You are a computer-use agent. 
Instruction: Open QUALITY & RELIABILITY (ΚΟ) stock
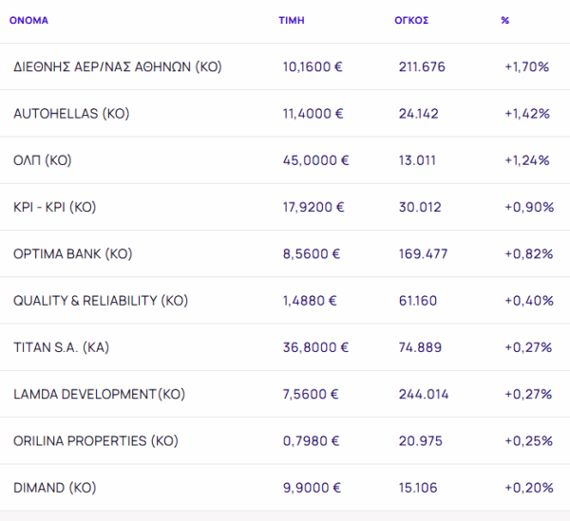click(101, 301)
